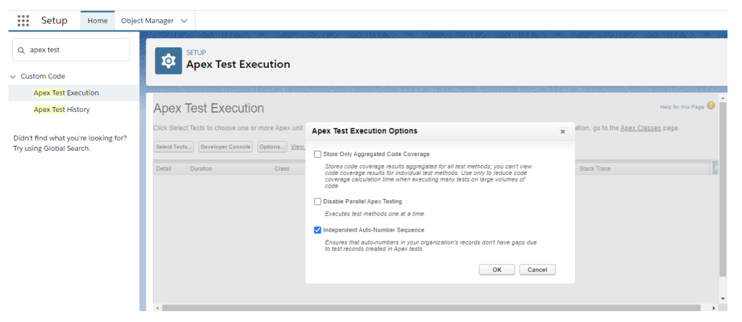The height and width of the screenshot is (322, 742).
Task: Enable Store Only Aggregated Code Coverage
Action: pos(318,154)
